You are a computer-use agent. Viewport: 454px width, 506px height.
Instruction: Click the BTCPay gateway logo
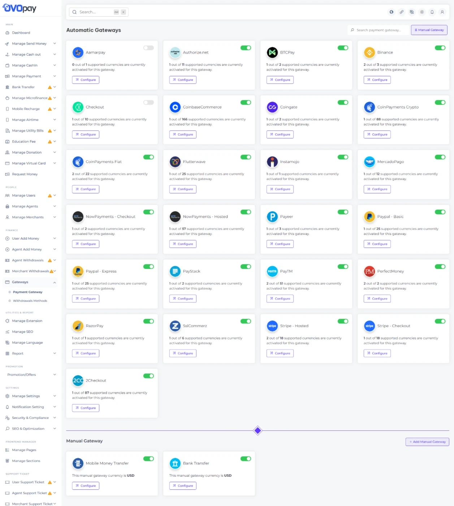coord(272,52)
